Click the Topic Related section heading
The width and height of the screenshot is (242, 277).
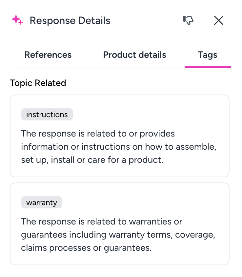click(38, 83)
